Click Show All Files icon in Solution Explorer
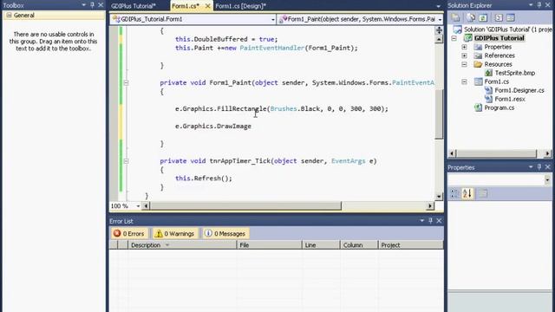The image size is (555, 312). point(471,17)
